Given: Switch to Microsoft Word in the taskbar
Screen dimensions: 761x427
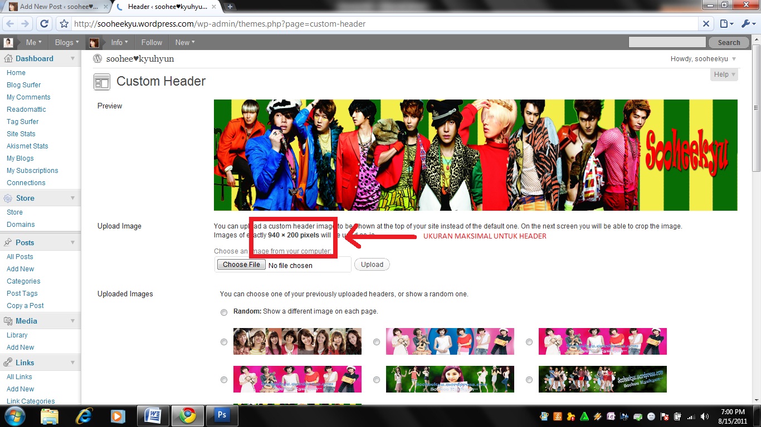Looking at the screenshot, I should click(153, 416).
